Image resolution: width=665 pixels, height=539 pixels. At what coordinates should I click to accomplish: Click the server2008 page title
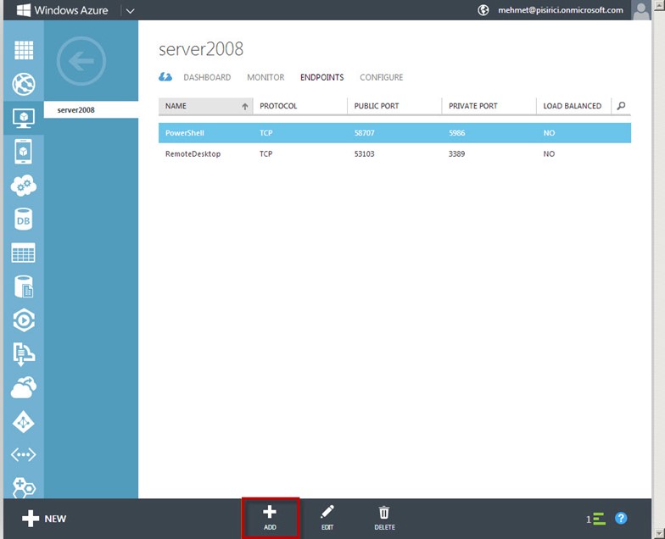click(x=201, y=49)
